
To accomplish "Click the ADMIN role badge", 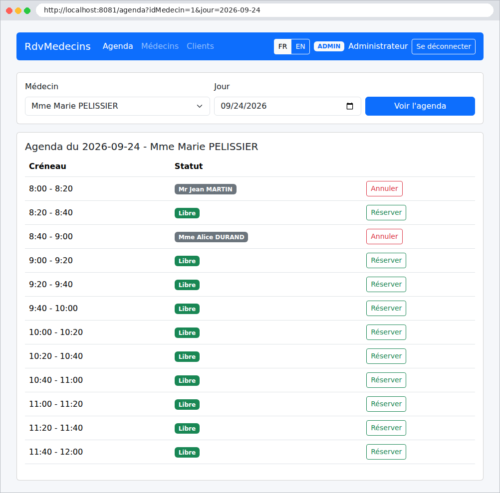I will coord(329,46).
